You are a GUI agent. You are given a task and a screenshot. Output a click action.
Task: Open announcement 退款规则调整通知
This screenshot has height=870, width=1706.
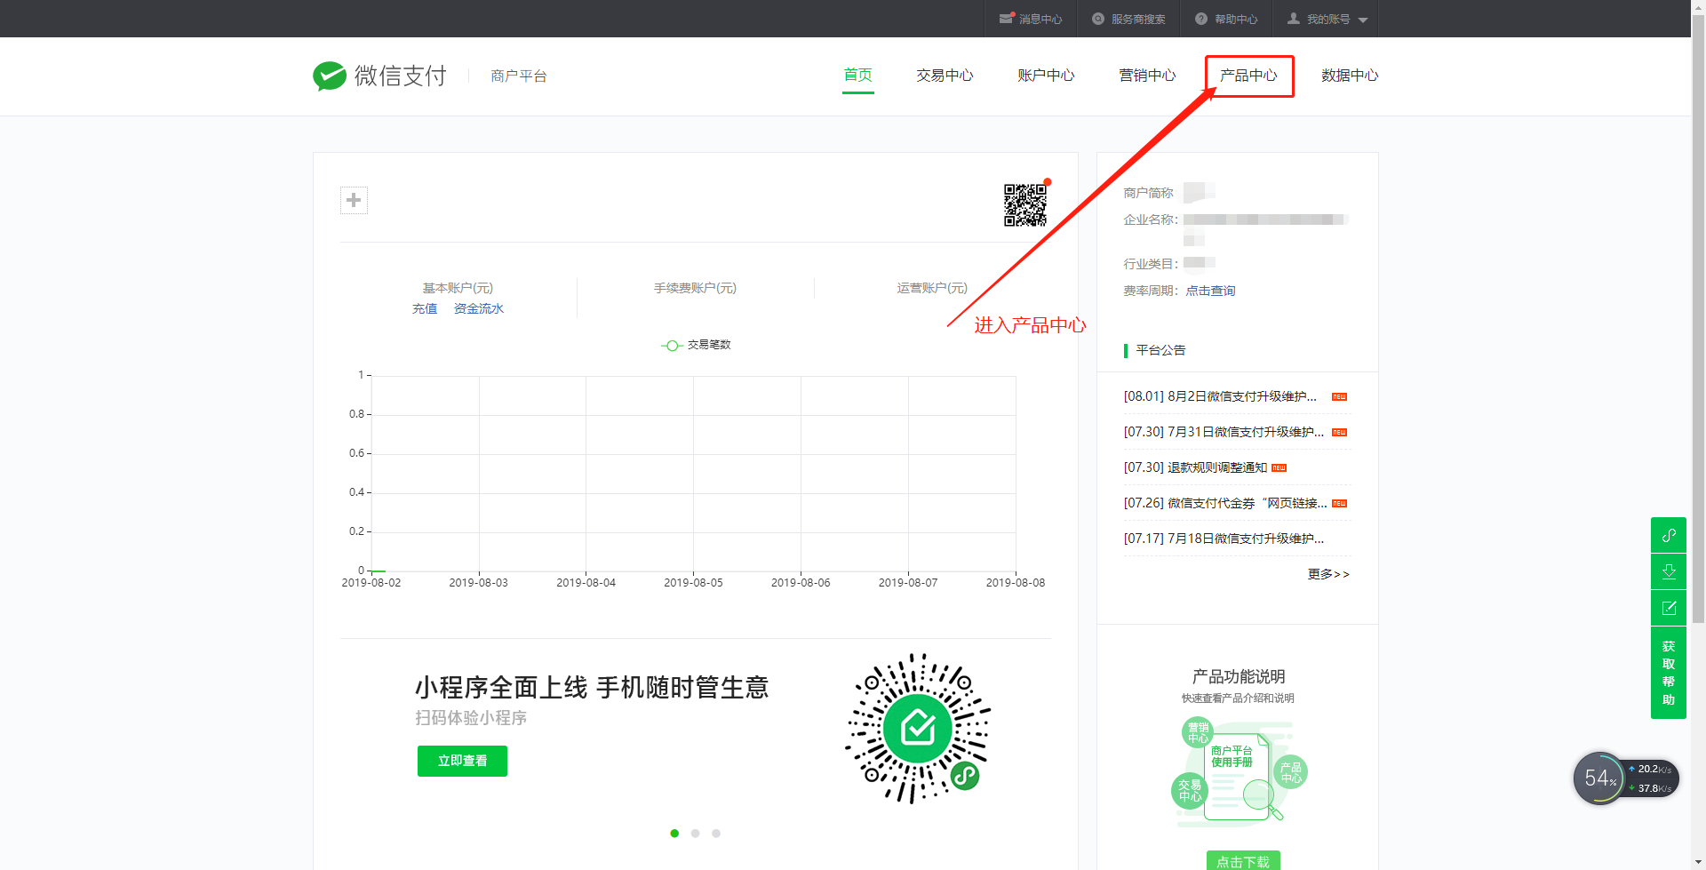(1195, 467)
